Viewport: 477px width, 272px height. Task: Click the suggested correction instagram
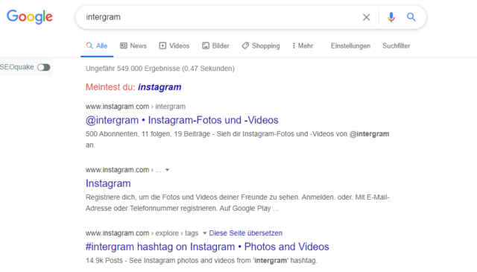coord(159,87)
